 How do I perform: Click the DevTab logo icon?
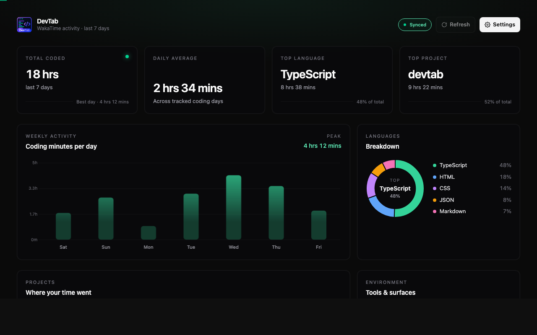pos(24,25)
